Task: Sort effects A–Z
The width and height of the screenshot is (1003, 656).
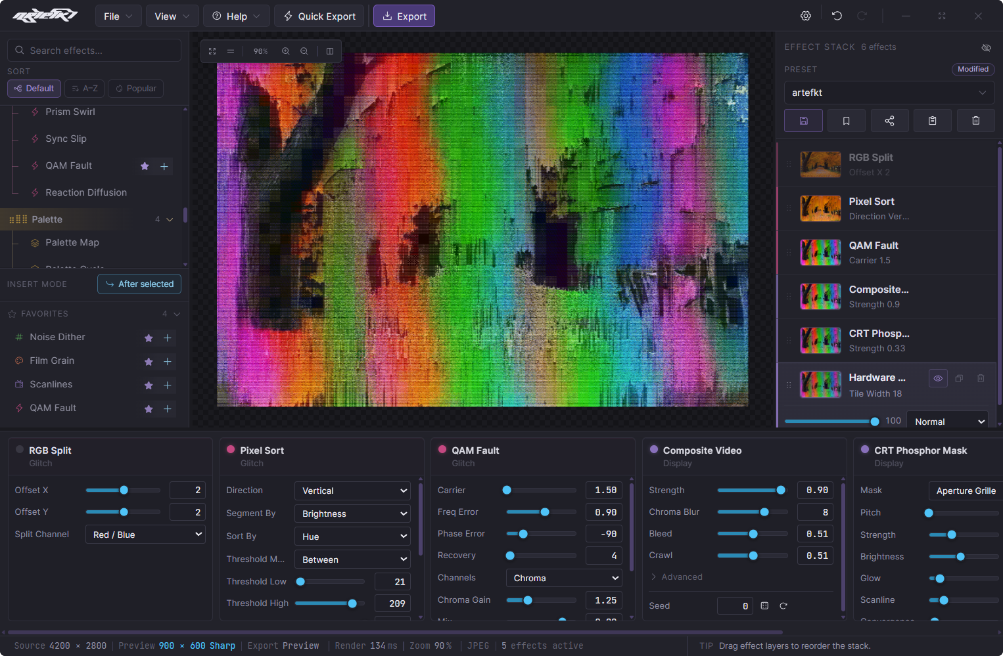Action: pos(84,89)
